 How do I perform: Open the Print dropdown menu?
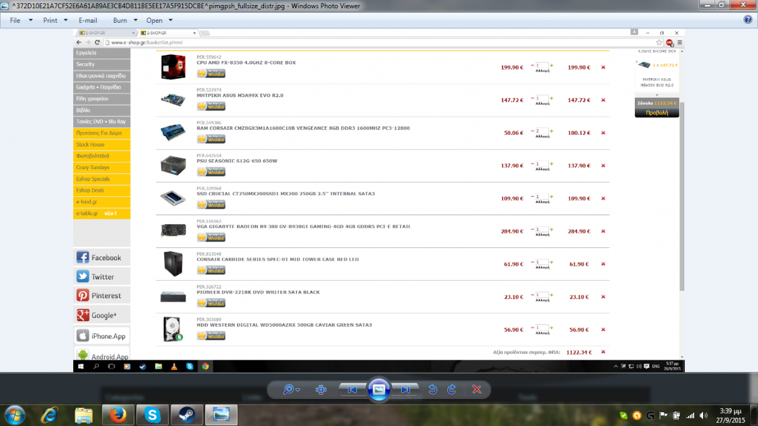(x=54, y=20)
